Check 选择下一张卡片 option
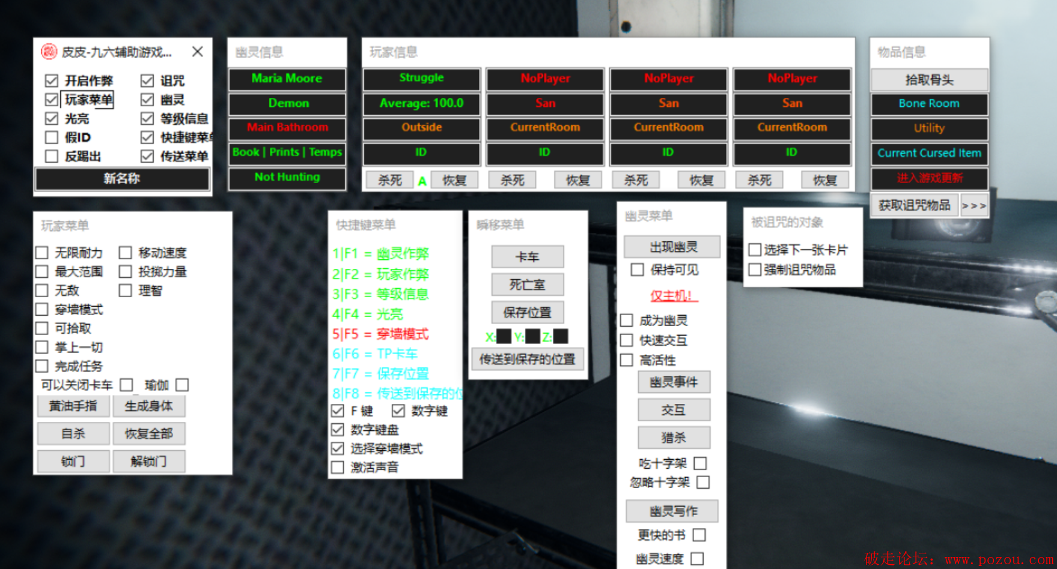This screenshot has height=569, width=1057. (755, 250)
